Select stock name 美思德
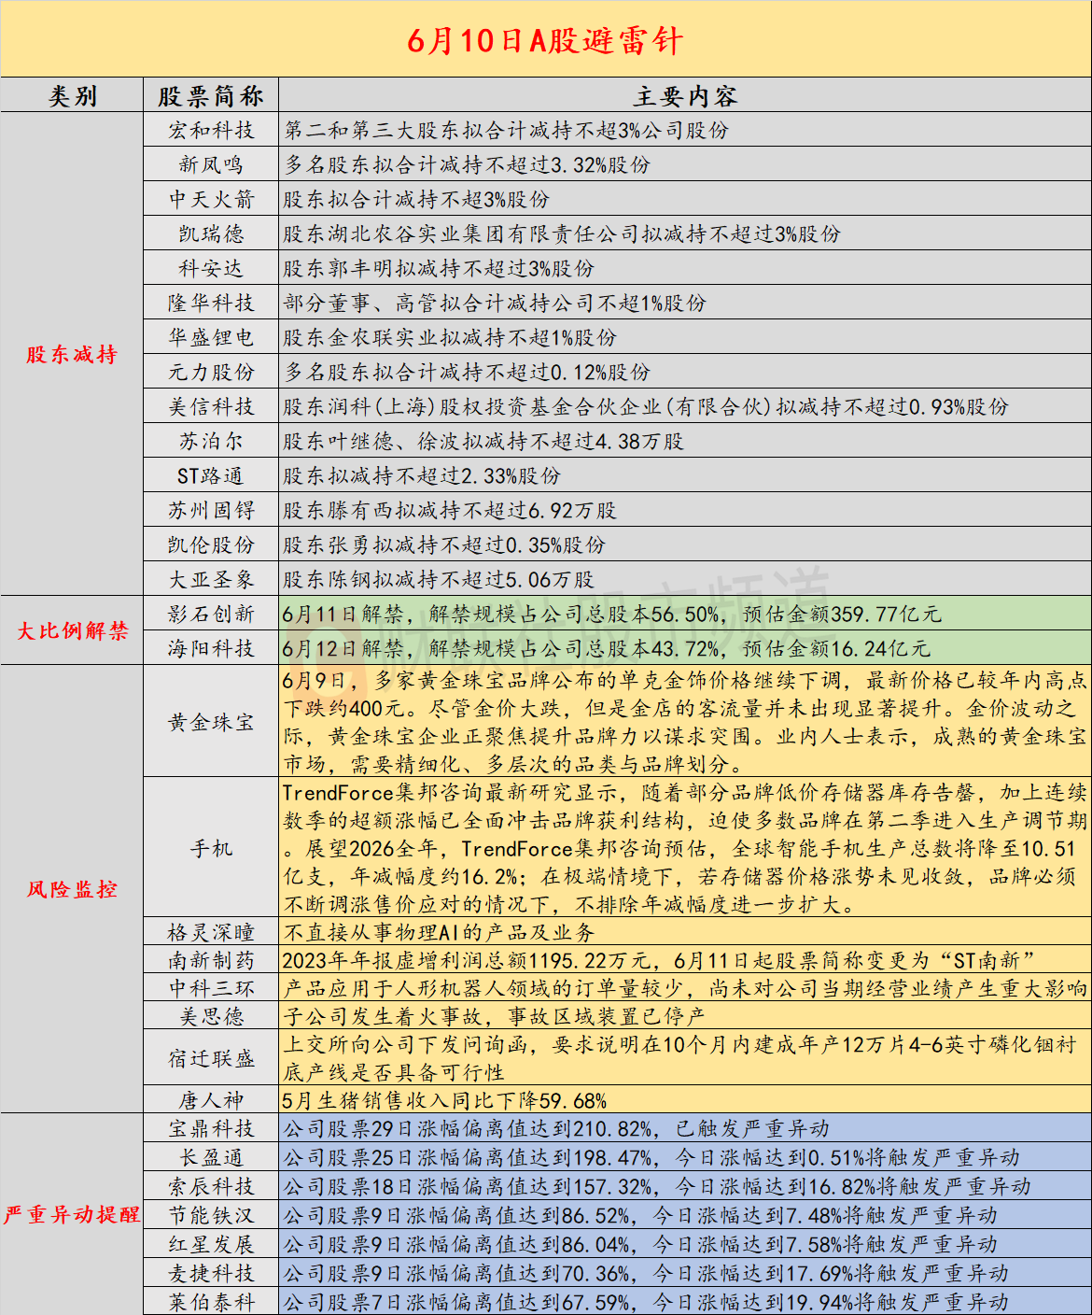The height and width of the screenshot is (1315, 1092). [211, 1017]
